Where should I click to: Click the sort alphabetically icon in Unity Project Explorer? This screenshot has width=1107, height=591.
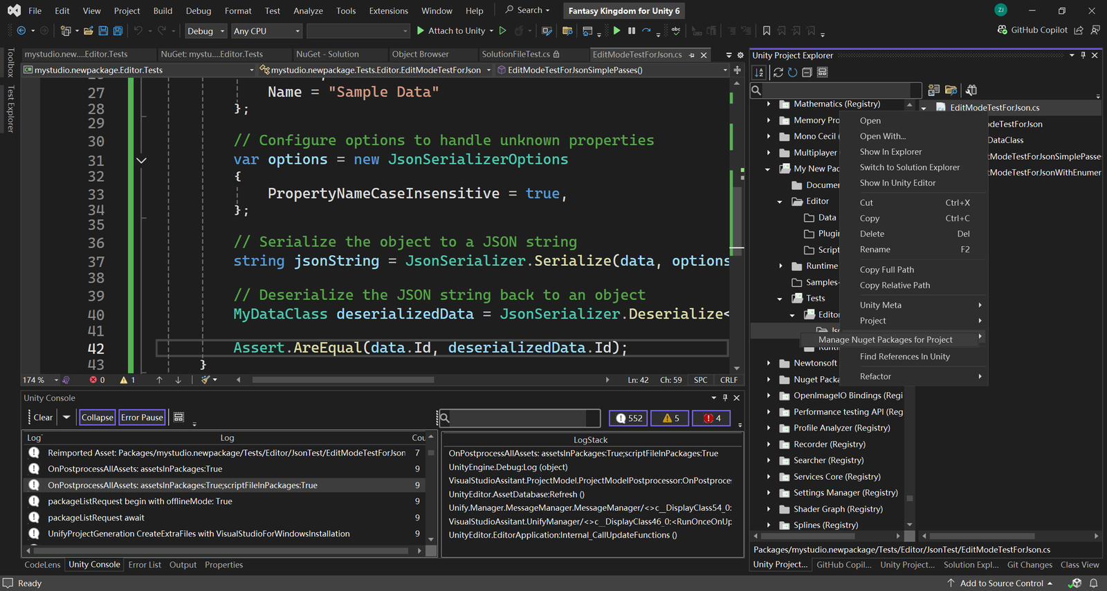(x=760, y=73)
